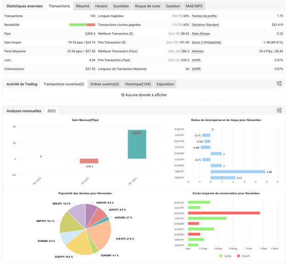Click the info icon beside Aucune donnée à afficher
Screen dimensions: 287x264
tap(123, 95)
